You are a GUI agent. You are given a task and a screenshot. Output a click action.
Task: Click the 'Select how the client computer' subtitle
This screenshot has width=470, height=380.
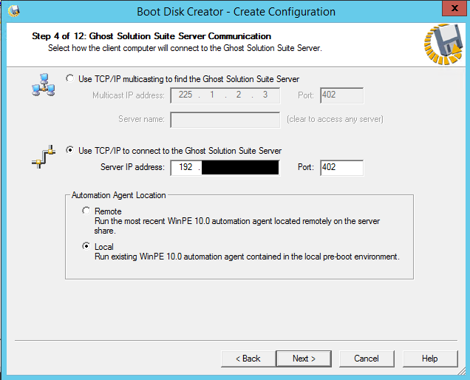click(x=185, y=48)
